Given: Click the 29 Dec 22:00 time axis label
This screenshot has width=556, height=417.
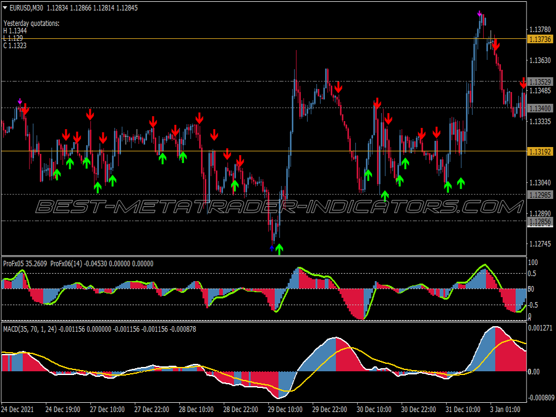Looking at the screenshot, I should tap(330, 410).
